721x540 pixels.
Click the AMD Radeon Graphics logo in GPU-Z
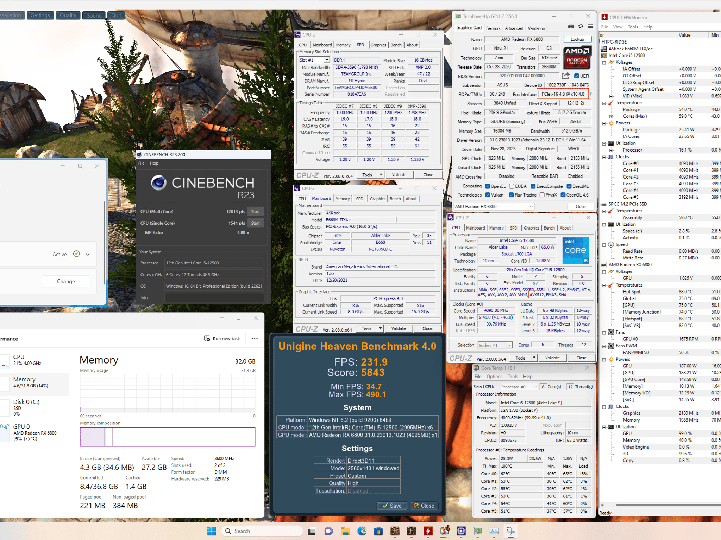[577, 58]
